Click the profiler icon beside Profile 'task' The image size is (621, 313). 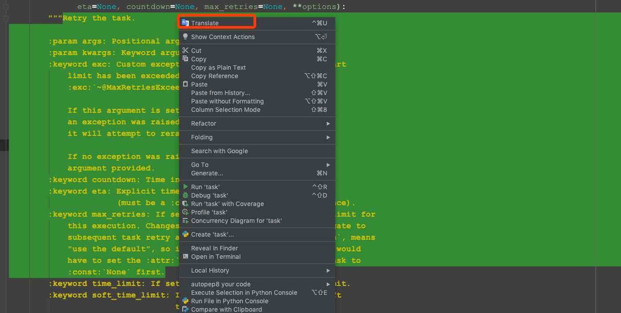pyautogui.click(x=185, y=212)
